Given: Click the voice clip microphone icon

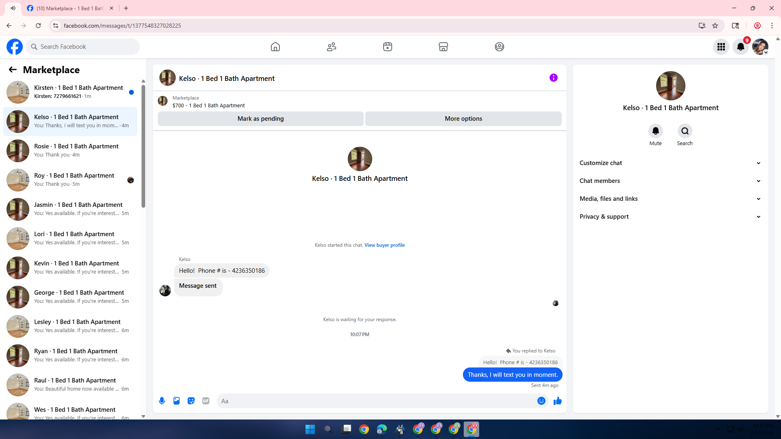Looking at the screenshot, I should [x=162, y=401].
